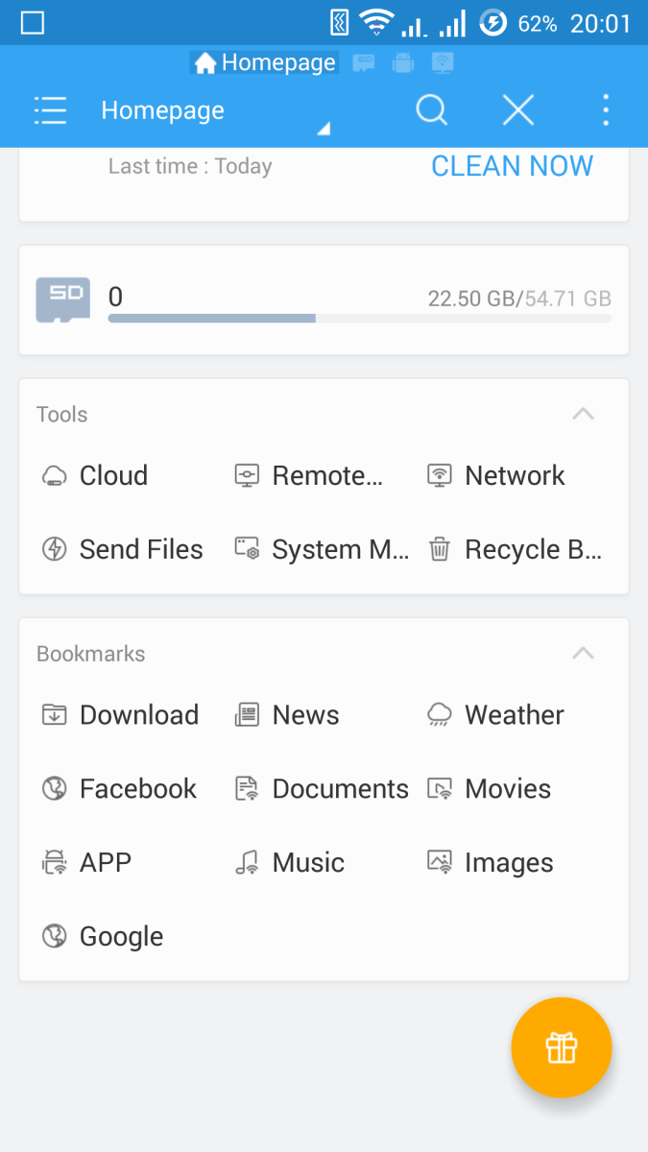Tap the search magnifier icon
The width and height of the screenshot is (648, 1152).
[x=432, y=110]
